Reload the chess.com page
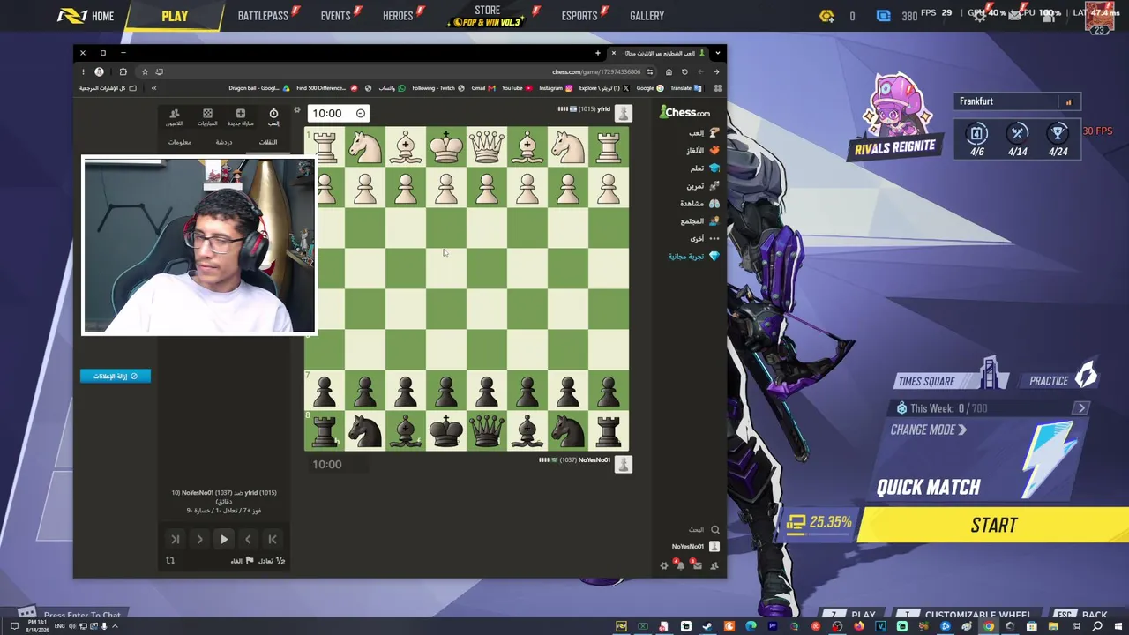 (684, 71)
